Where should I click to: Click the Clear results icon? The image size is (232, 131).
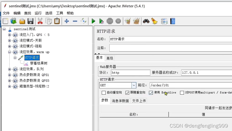(128, 21)
